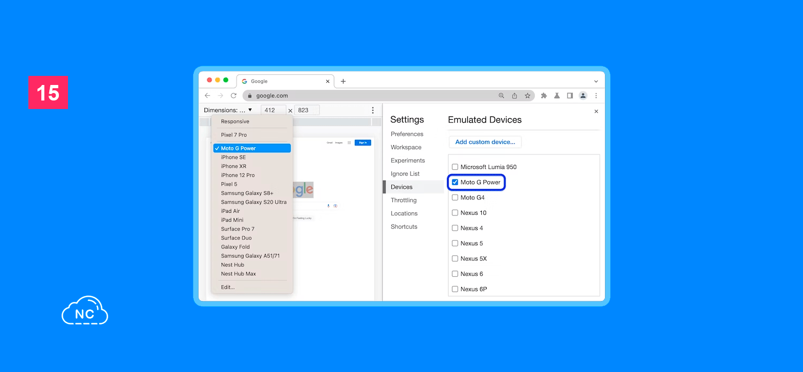Reload the google.com page
The image size is (803, 372).
click(x=233, y=96)
